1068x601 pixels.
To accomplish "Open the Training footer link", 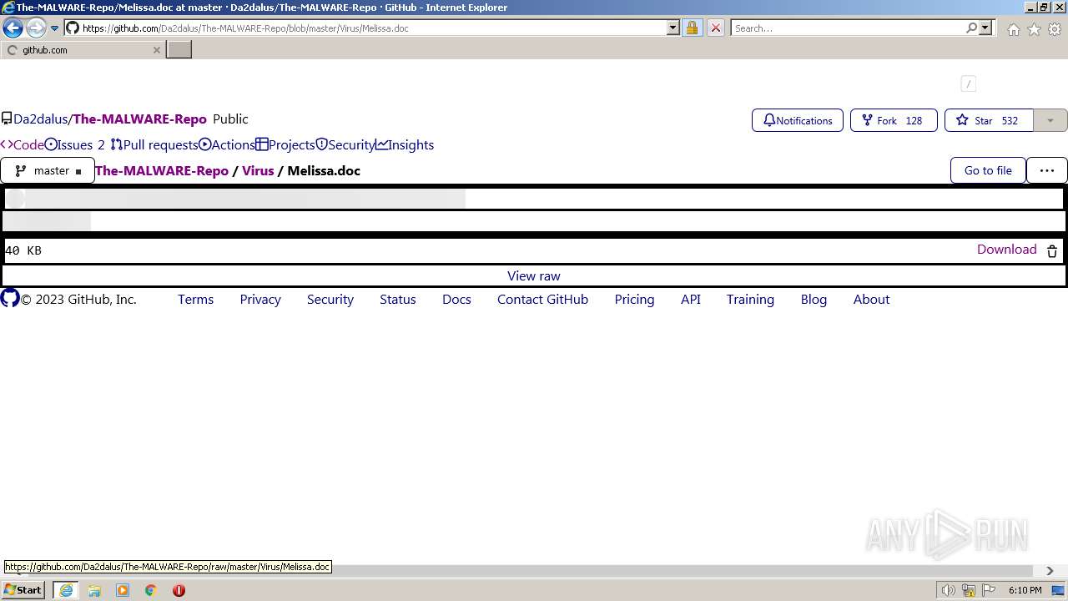I will coord(750,299).
